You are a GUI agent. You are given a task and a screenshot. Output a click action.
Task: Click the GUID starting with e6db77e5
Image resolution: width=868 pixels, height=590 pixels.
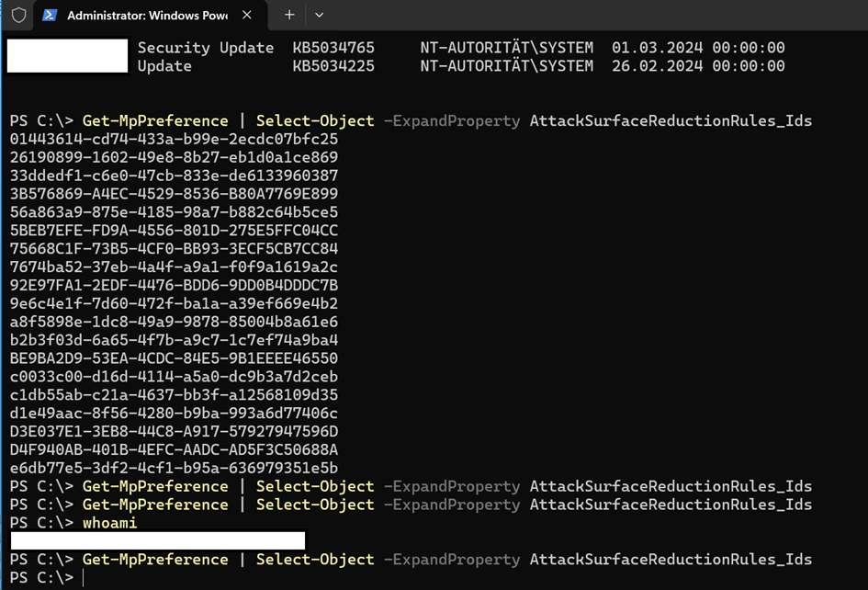pyautogui.click(x=174, y=468)
